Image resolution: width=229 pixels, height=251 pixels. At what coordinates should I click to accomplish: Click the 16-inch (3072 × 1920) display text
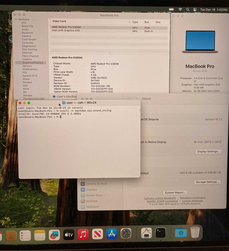(x=207, y=142)
